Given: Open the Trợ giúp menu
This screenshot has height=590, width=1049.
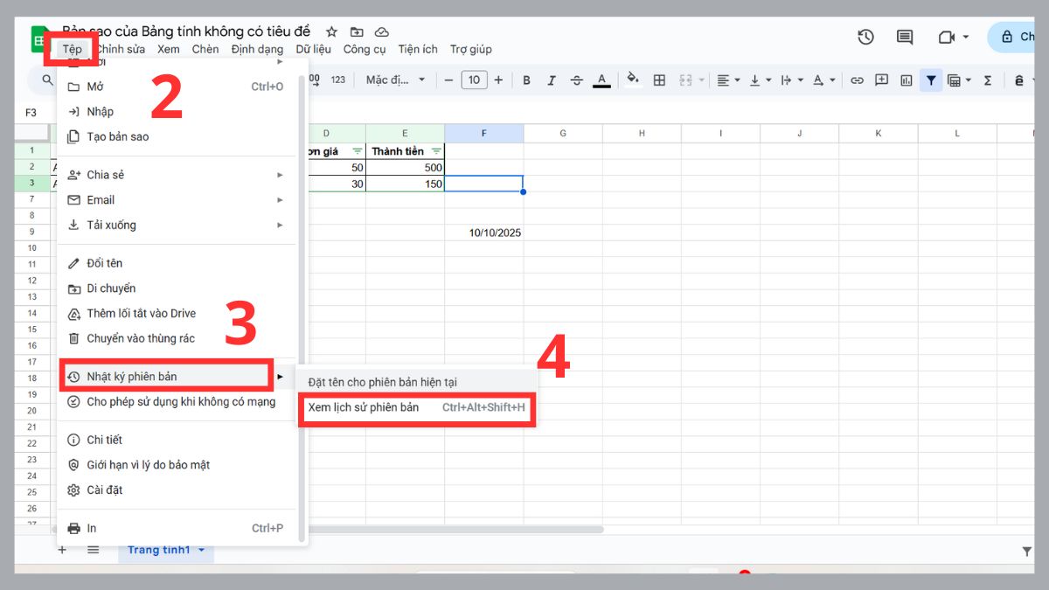Looking at the screenshot, I should coord(470,49).
